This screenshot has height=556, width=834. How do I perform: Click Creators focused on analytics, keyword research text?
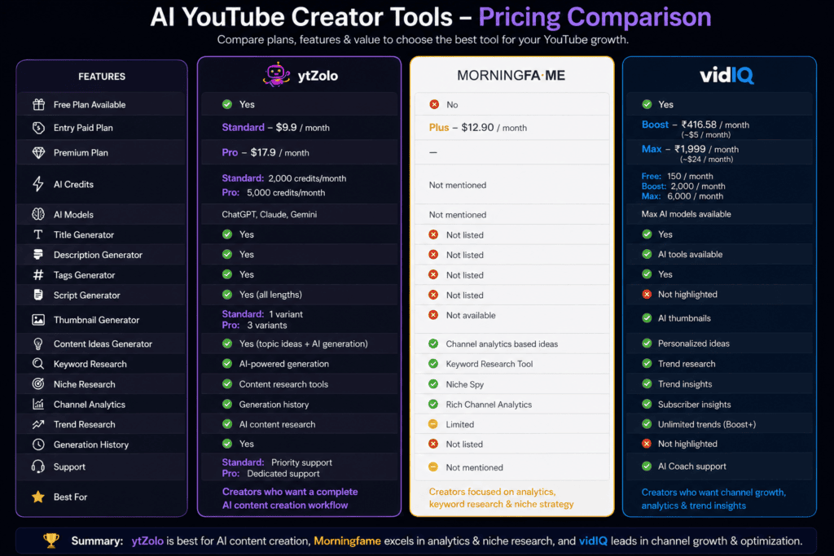coord(501,498)
